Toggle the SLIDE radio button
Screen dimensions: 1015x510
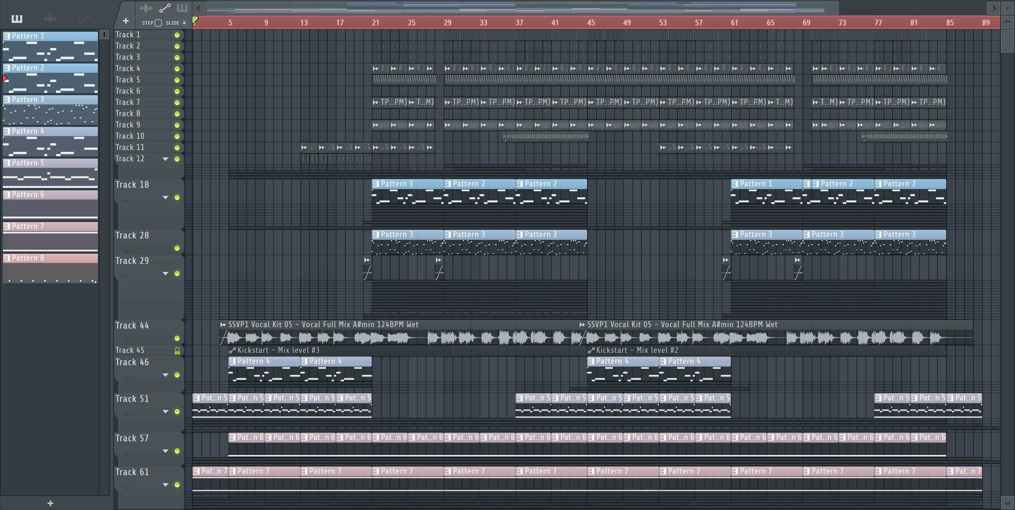click(x=184, y=23)
